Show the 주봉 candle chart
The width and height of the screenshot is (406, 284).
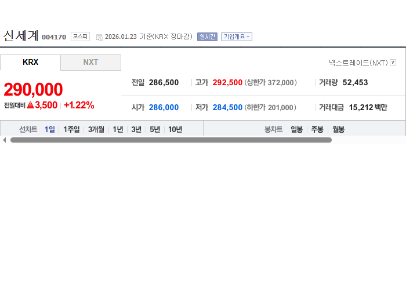[317, 129]
